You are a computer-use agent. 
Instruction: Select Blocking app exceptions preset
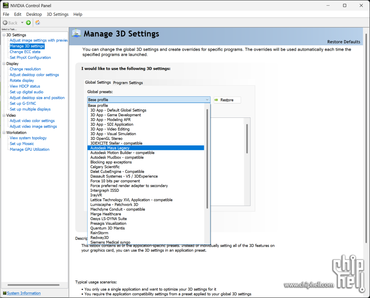(146, 162)
